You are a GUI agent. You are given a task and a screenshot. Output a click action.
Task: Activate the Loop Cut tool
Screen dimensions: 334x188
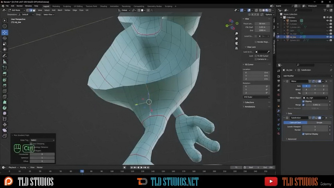[4, 91]
